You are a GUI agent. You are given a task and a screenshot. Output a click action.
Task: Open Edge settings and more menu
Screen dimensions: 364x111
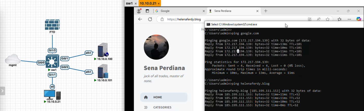[x=349, y=19]
